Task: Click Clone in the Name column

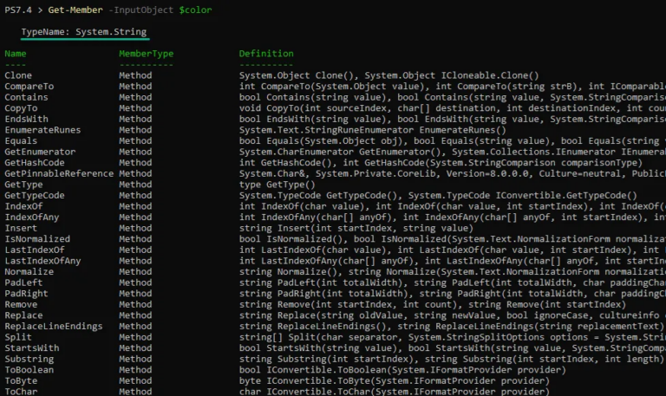Action: click(18, 75)
